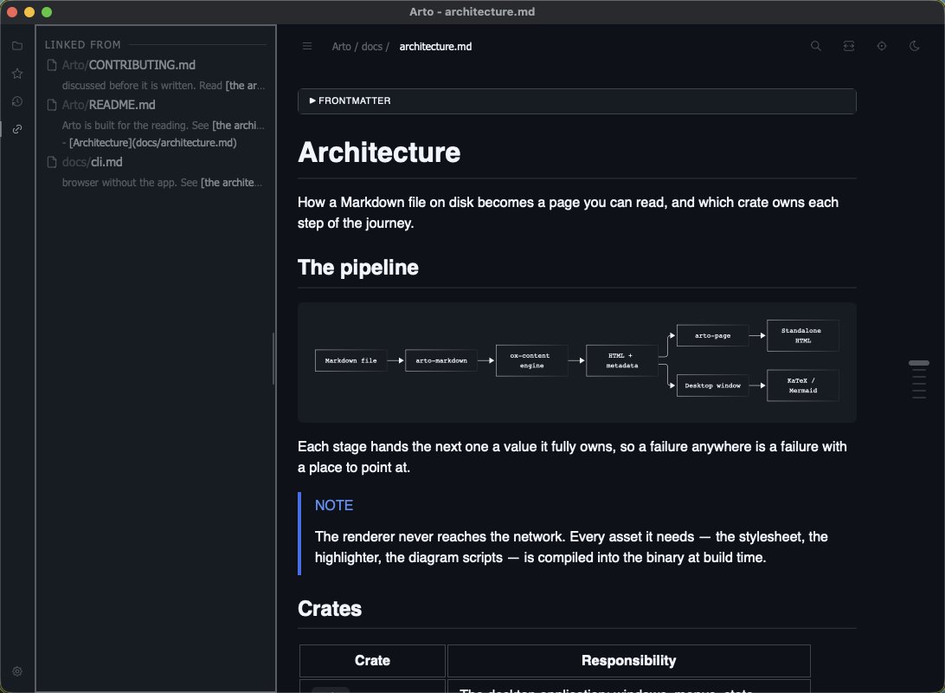Click the 'Markdown file' diagram node
This screenshot has width=945, height=693.
click(x=350, y=360)
